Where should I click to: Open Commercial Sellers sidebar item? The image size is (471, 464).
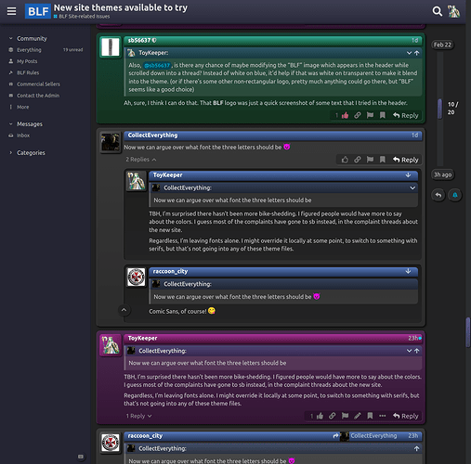[38, 84]
